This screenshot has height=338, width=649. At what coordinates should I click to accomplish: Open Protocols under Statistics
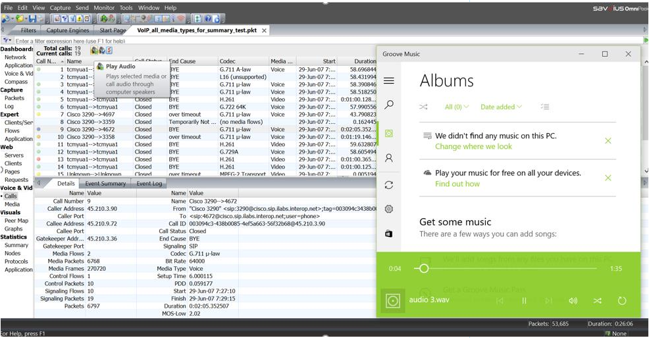(x=16, y=262)
